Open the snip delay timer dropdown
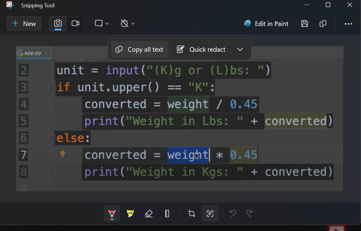Viewport: 361px width, 231px height. coord(127,23)
